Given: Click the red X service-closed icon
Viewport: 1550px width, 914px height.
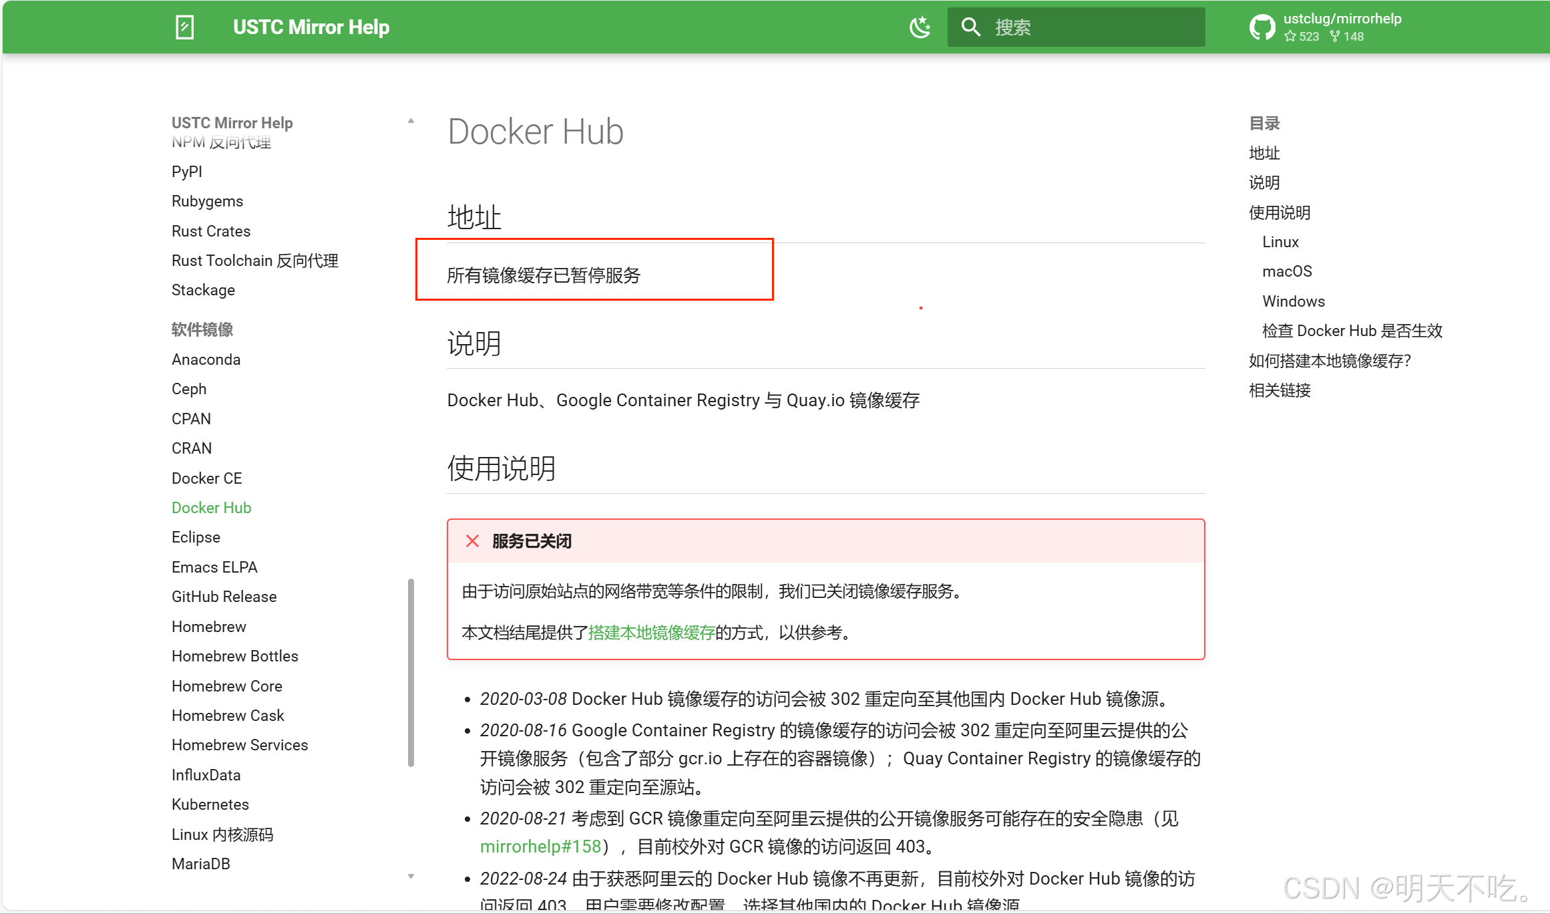Looking at the screenshot, I should coord(472,541).
